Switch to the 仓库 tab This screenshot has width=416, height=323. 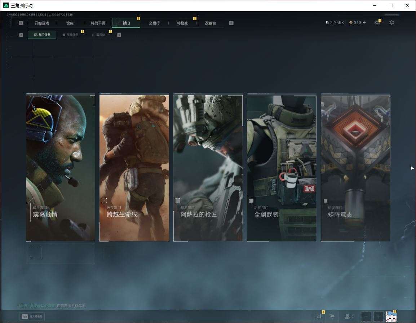coord(70,23)
